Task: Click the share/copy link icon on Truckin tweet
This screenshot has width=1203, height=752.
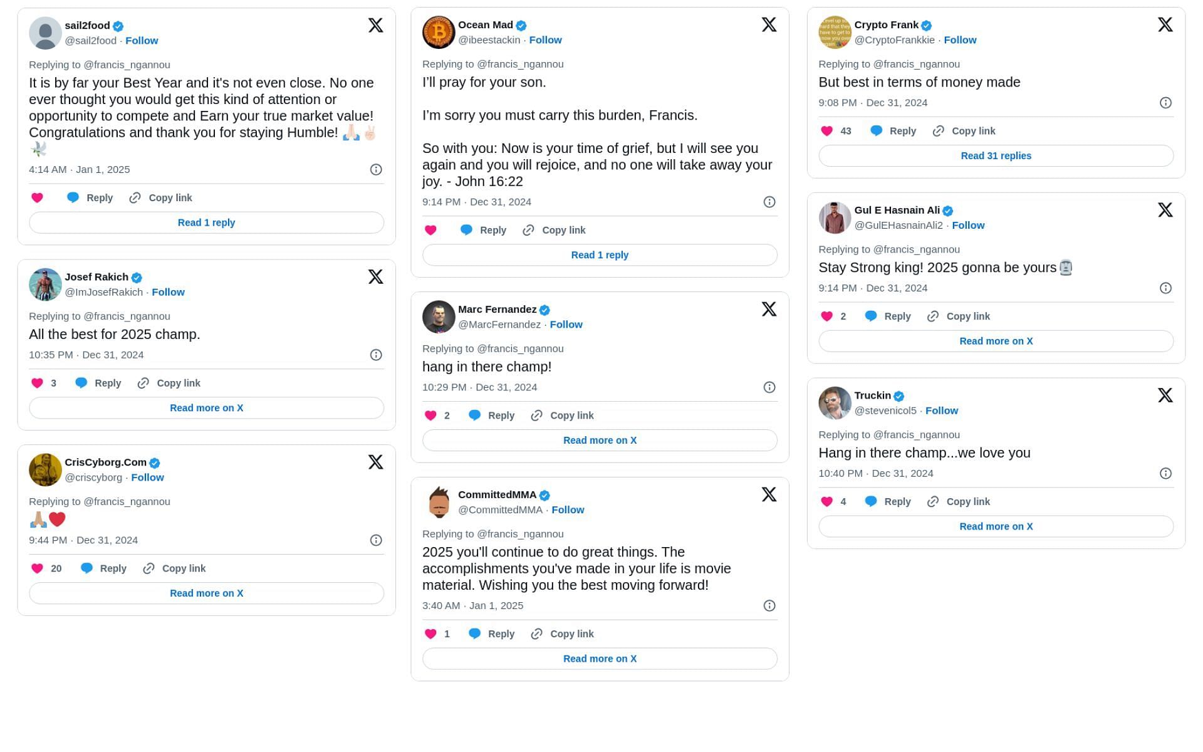Action: [x=934, y=501]
